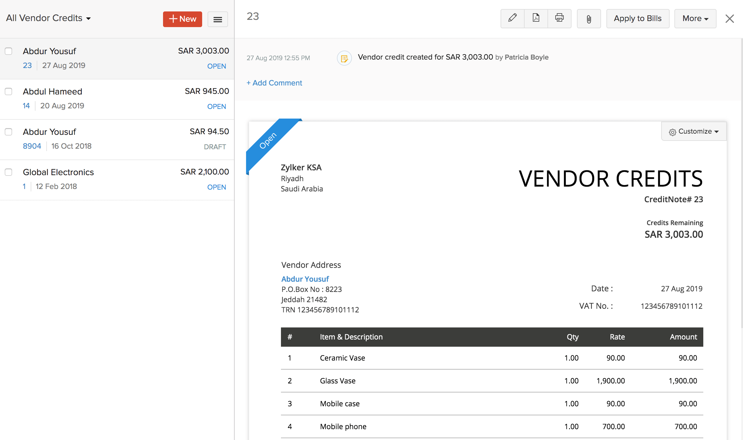Viewport: 743px width, 440px height.
Task: Open draft credit 8904
Action: pos(32,146)
